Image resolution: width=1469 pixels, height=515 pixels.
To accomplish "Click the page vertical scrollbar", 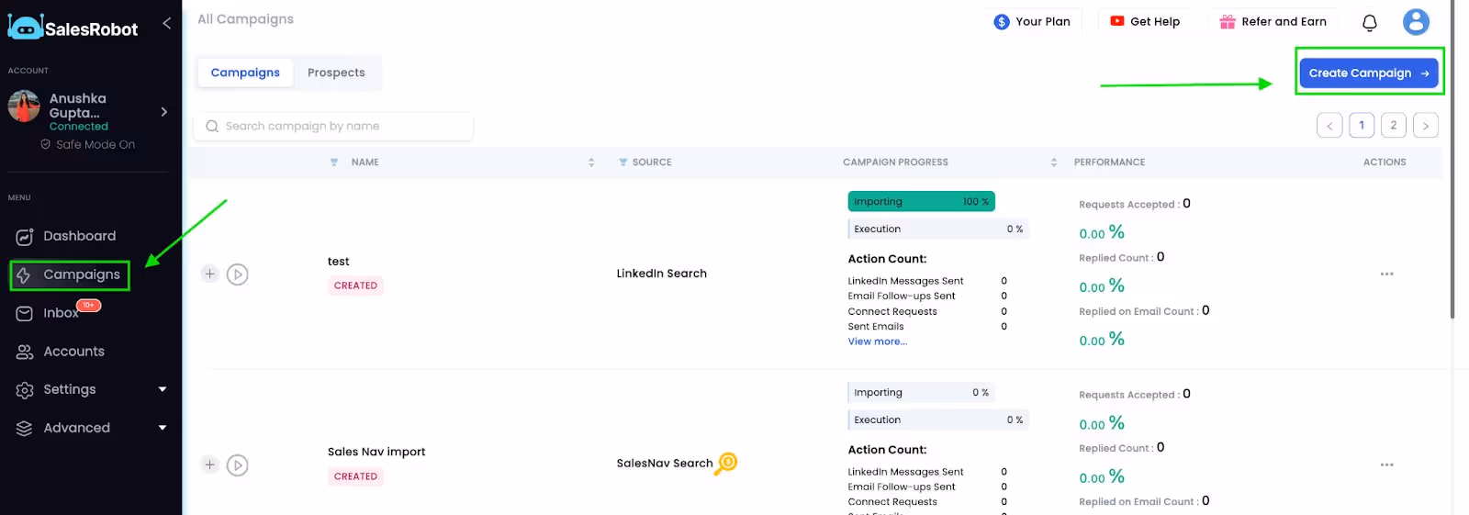I will pos(1452,161).
